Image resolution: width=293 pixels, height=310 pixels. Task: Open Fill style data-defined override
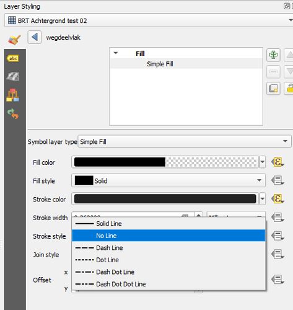[278, 180]
